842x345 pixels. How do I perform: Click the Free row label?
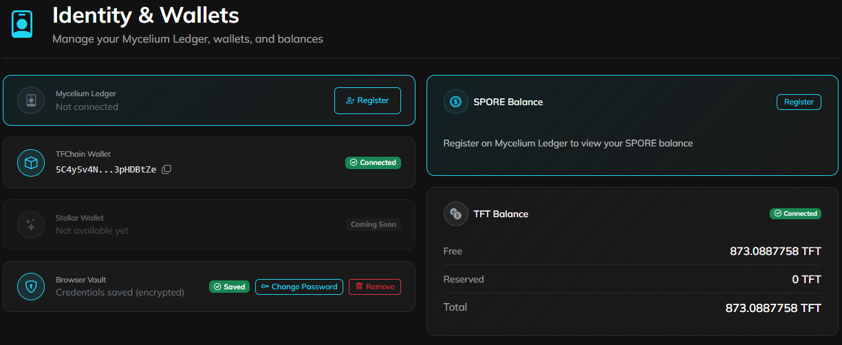click(x=453, y=252)
